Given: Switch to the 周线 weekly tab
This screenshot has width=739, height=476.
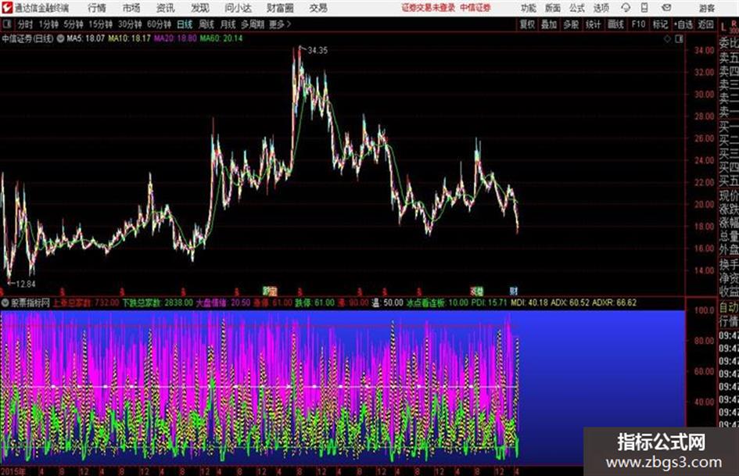Looking at the screenshot, I should coord(206,24).
